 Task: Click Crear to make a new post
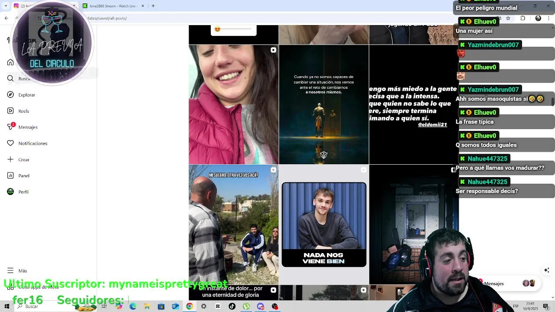tap(18, 159)
